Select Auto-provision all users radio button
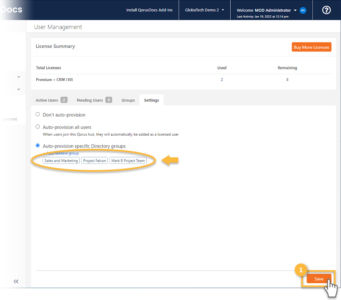This screenshot has height=300, width=341. [x=38, y=127]
